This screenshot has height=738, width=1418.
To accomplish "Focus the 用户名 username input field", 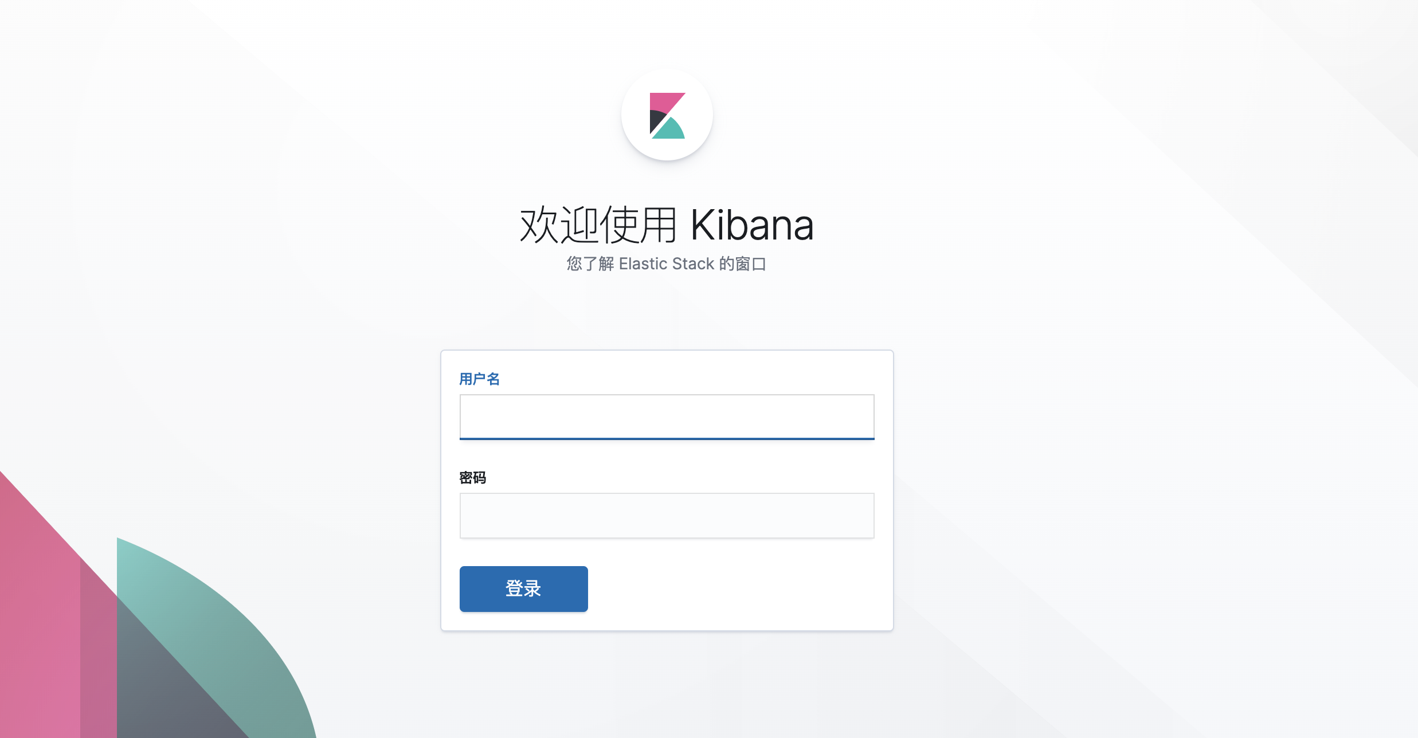I will click(667, 417).
